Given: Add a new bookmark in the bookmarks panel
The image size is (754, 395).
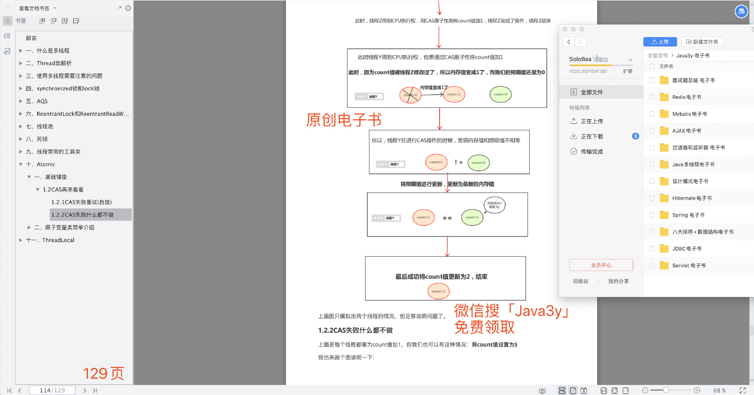Looking at the screenshot, I should (x=65, y=21).
